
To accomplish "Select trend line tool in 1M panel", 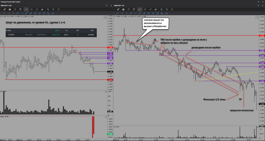I will (118, 13).
